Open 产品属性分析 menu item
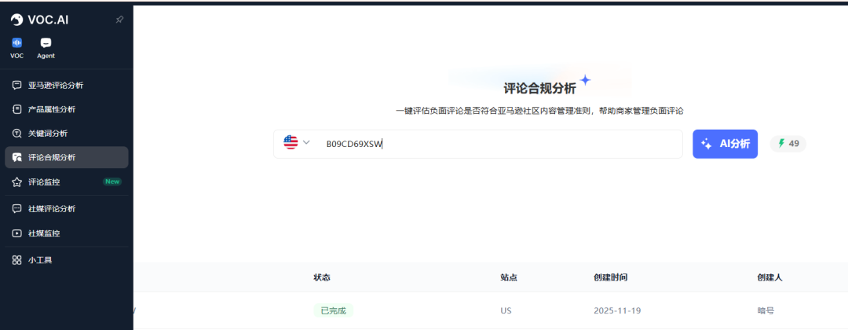 (x=67, y=109)
